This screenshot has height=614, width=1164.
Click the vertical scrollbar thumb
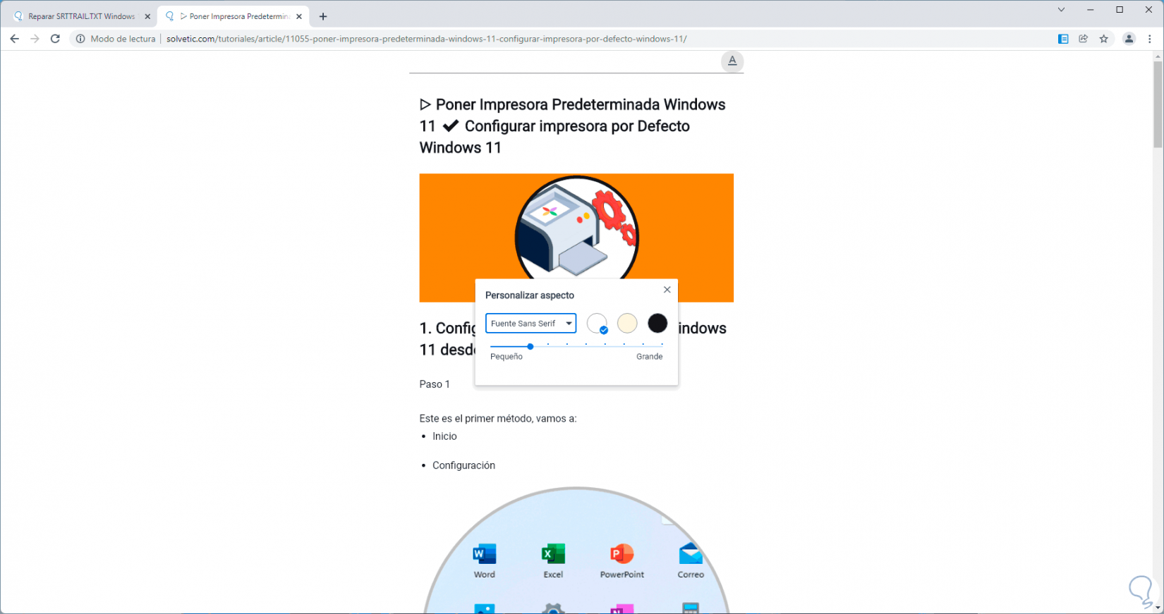pos(1158,104)
